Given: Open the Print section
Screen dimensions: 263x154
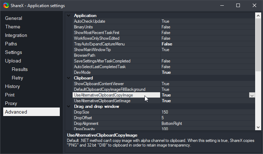Looking at the screenshot, I should pyautogui.click(x=10, y=95).
